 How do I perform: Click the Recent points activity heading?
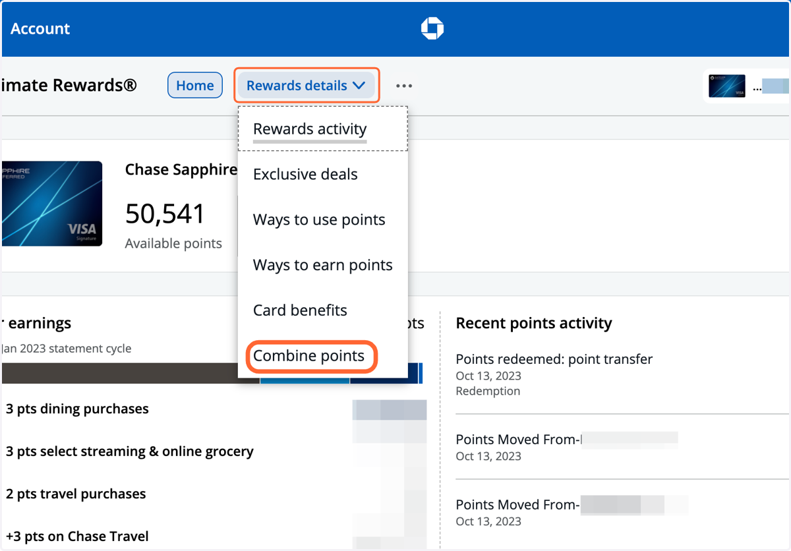tap(534, 324)
